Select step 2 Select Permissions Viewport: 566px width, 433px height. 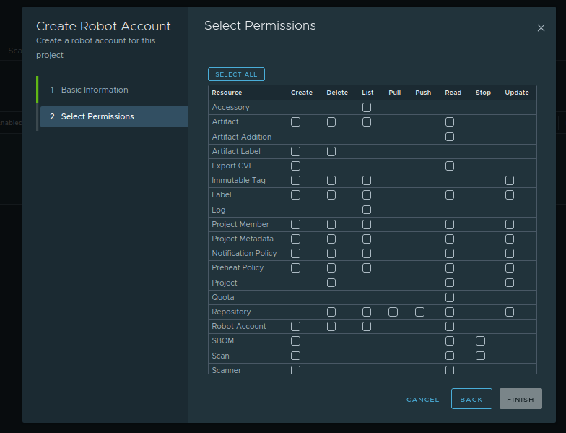114,116
